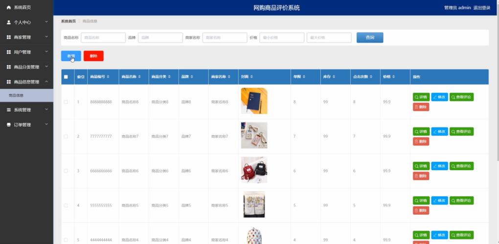Expand the 用户管理 sidebar menu chevron
This screenshot has width=499, height=244.
(x=46, y=52)
